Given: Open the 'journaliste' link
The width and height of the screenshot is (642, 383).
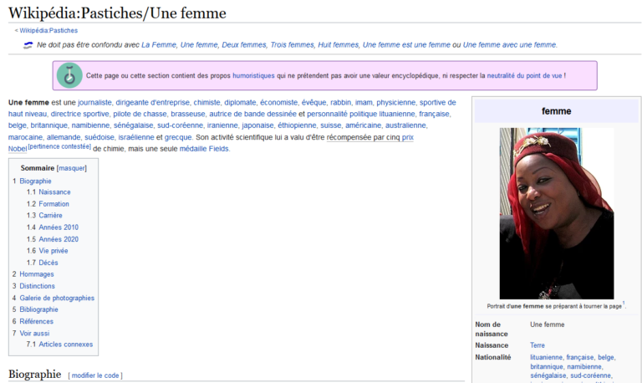Looking at the screenshot, I should pyautogui.click(x=94, y=102).
